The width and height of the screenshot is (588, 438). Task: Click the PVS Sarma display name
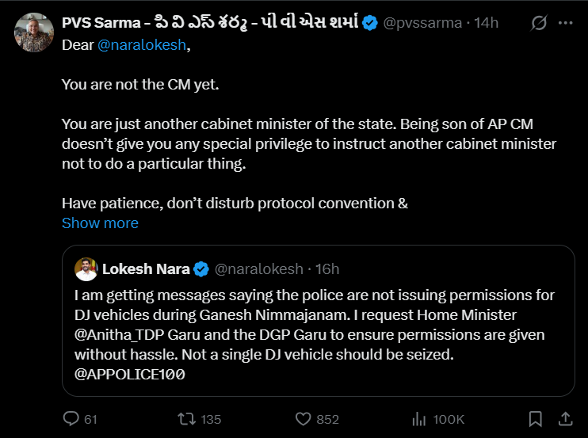pyautogui.click(x=210, y=22)
